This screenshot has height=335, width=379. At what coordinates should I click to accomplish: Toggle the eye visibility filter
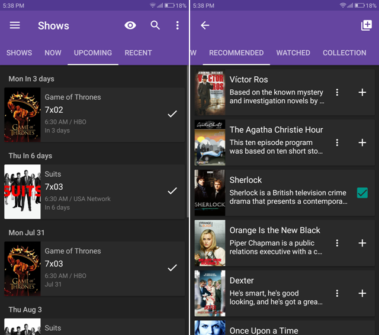(130, 25)
